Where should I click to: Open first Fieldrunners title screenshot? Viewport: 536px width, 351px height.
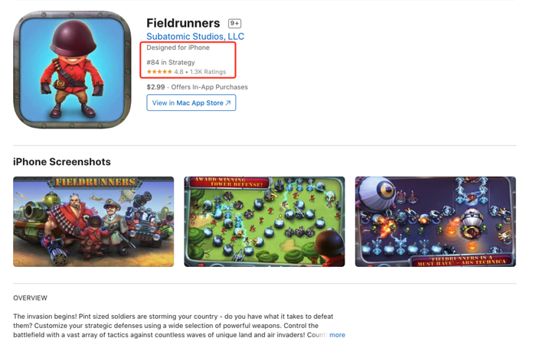(93, 222)
